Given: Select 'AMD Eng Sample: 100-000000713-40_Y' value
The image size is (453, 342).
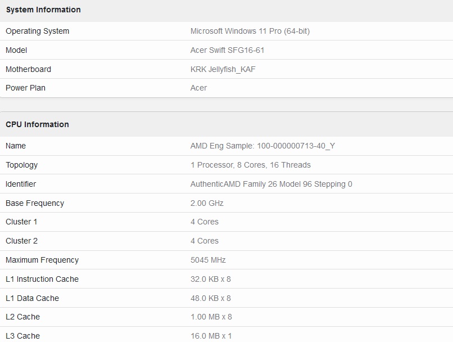Looking at the screenshot, I should tap(262, 146).
